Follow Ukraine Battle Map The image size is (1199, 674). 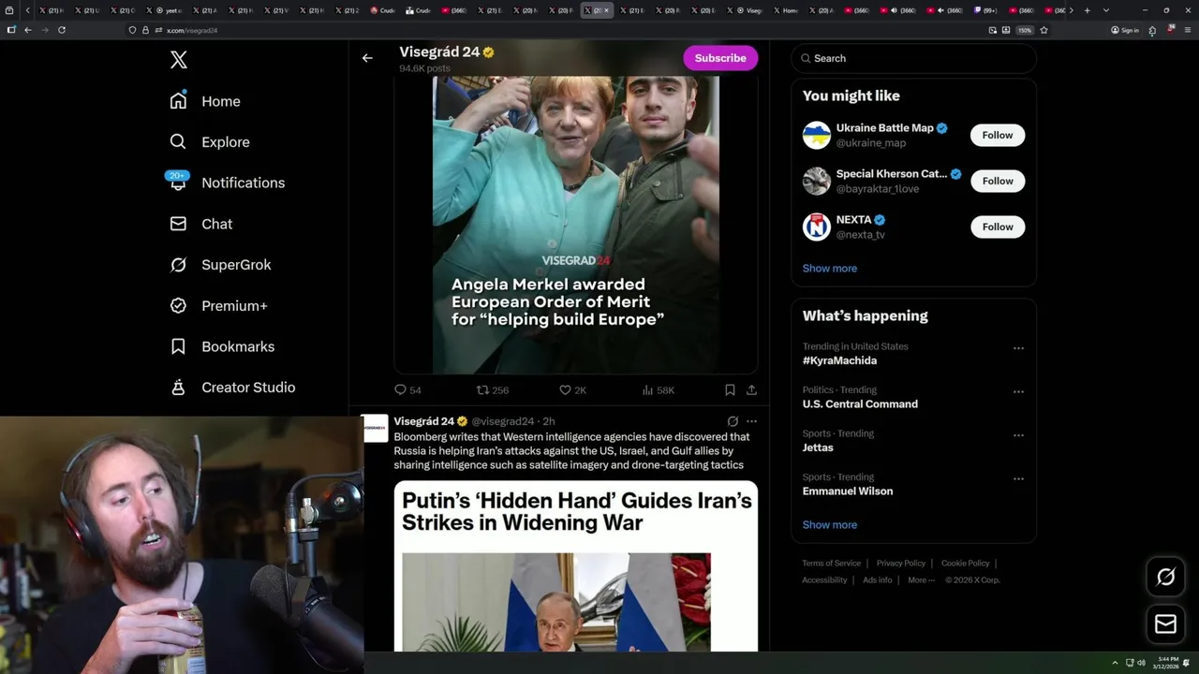pyautogui.click(x=998, y=135)
